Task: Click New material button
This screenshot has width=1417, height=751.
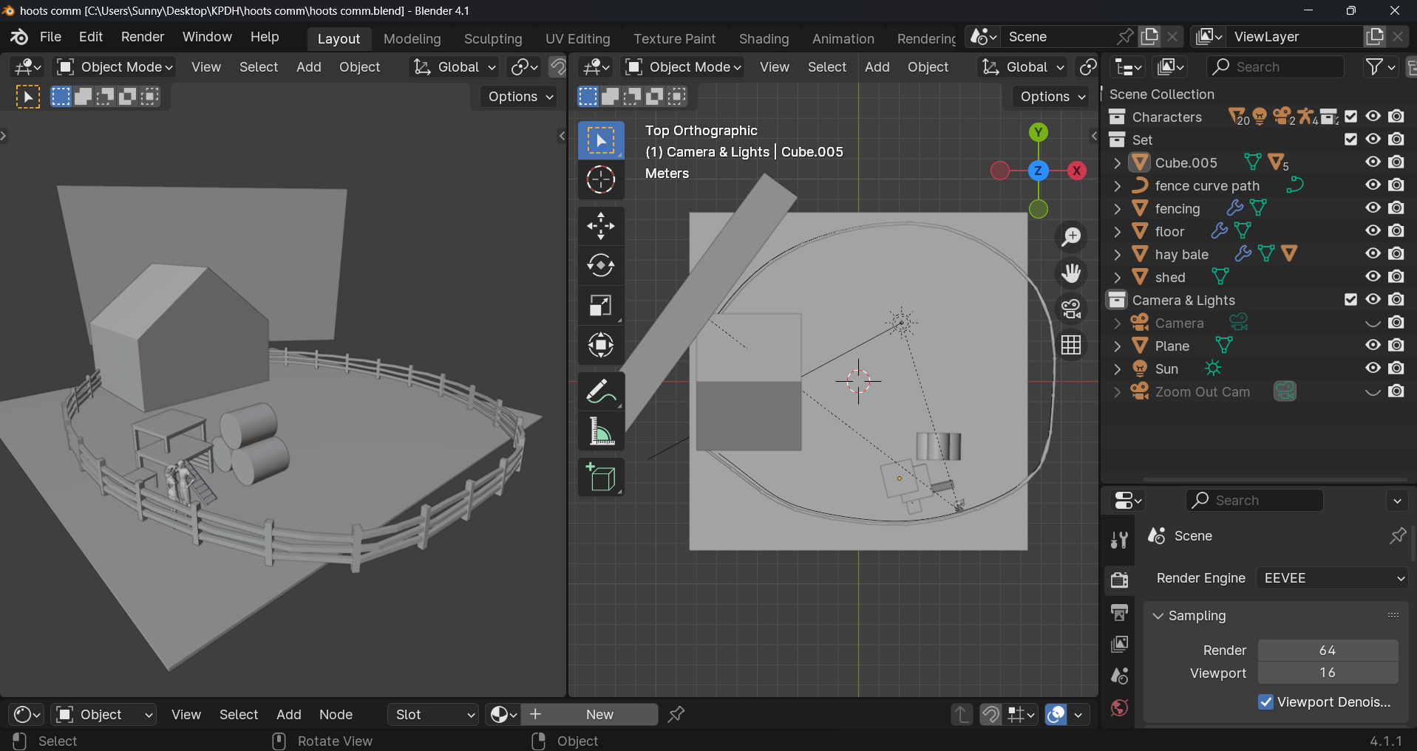Action: [x=590, y=715]
